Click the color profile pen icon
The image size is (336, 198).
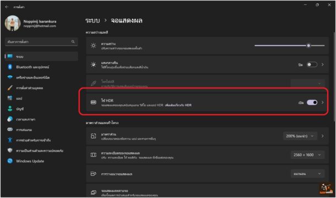tap(93, 83)
